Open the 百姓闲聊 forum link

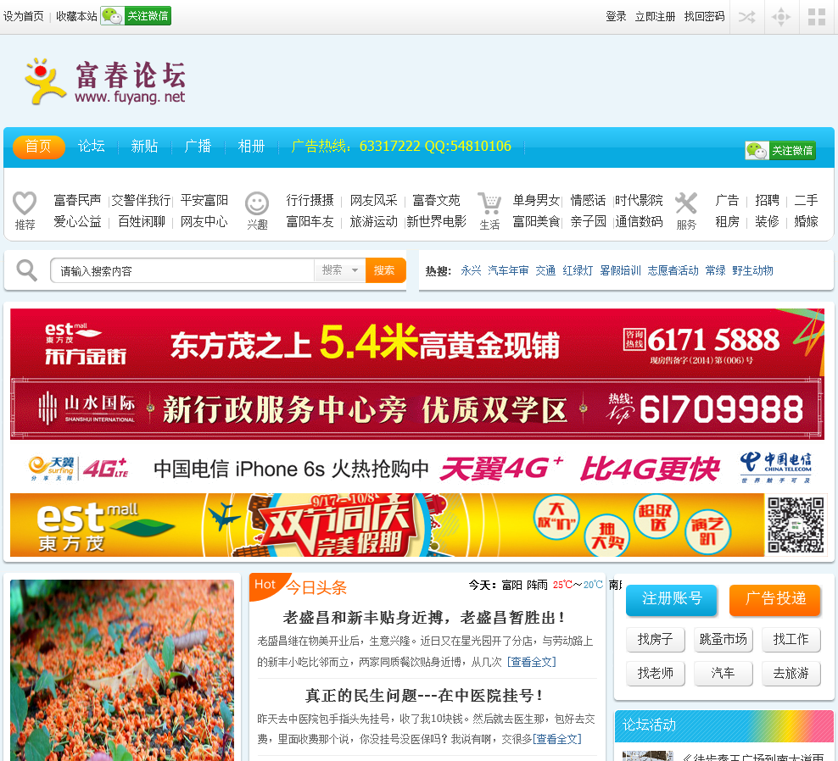pyautogui.click(x=142, y=222)
